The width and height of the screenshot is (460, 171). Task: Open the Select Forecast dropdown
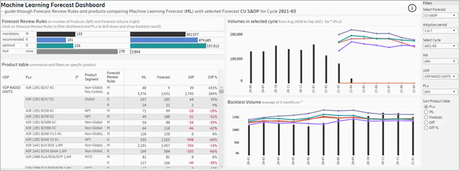pyautogui.click(x=440, y=15)
